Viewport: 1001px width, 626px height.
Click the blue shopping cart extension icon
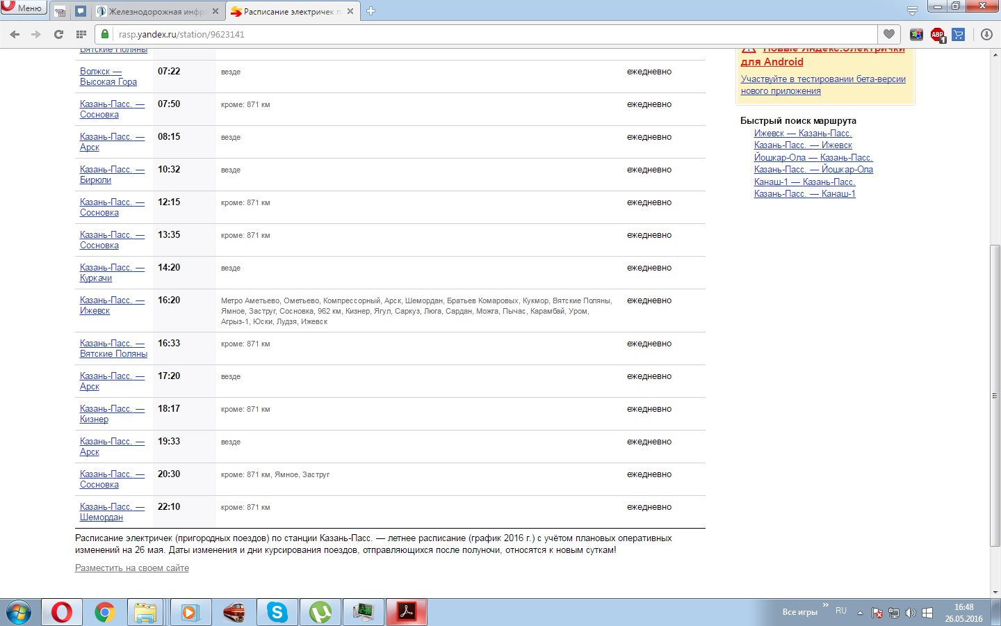click(959, 34)
